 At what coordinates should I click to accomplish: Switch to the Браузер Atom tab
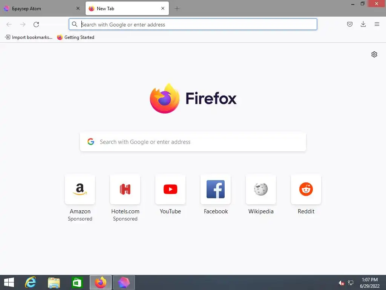(x=42, y=9)
